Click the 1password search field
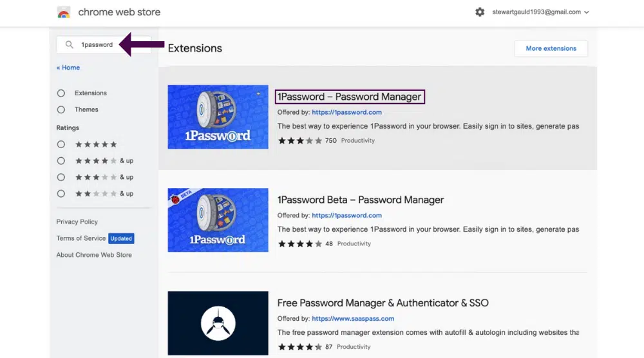 click(104, 44)
